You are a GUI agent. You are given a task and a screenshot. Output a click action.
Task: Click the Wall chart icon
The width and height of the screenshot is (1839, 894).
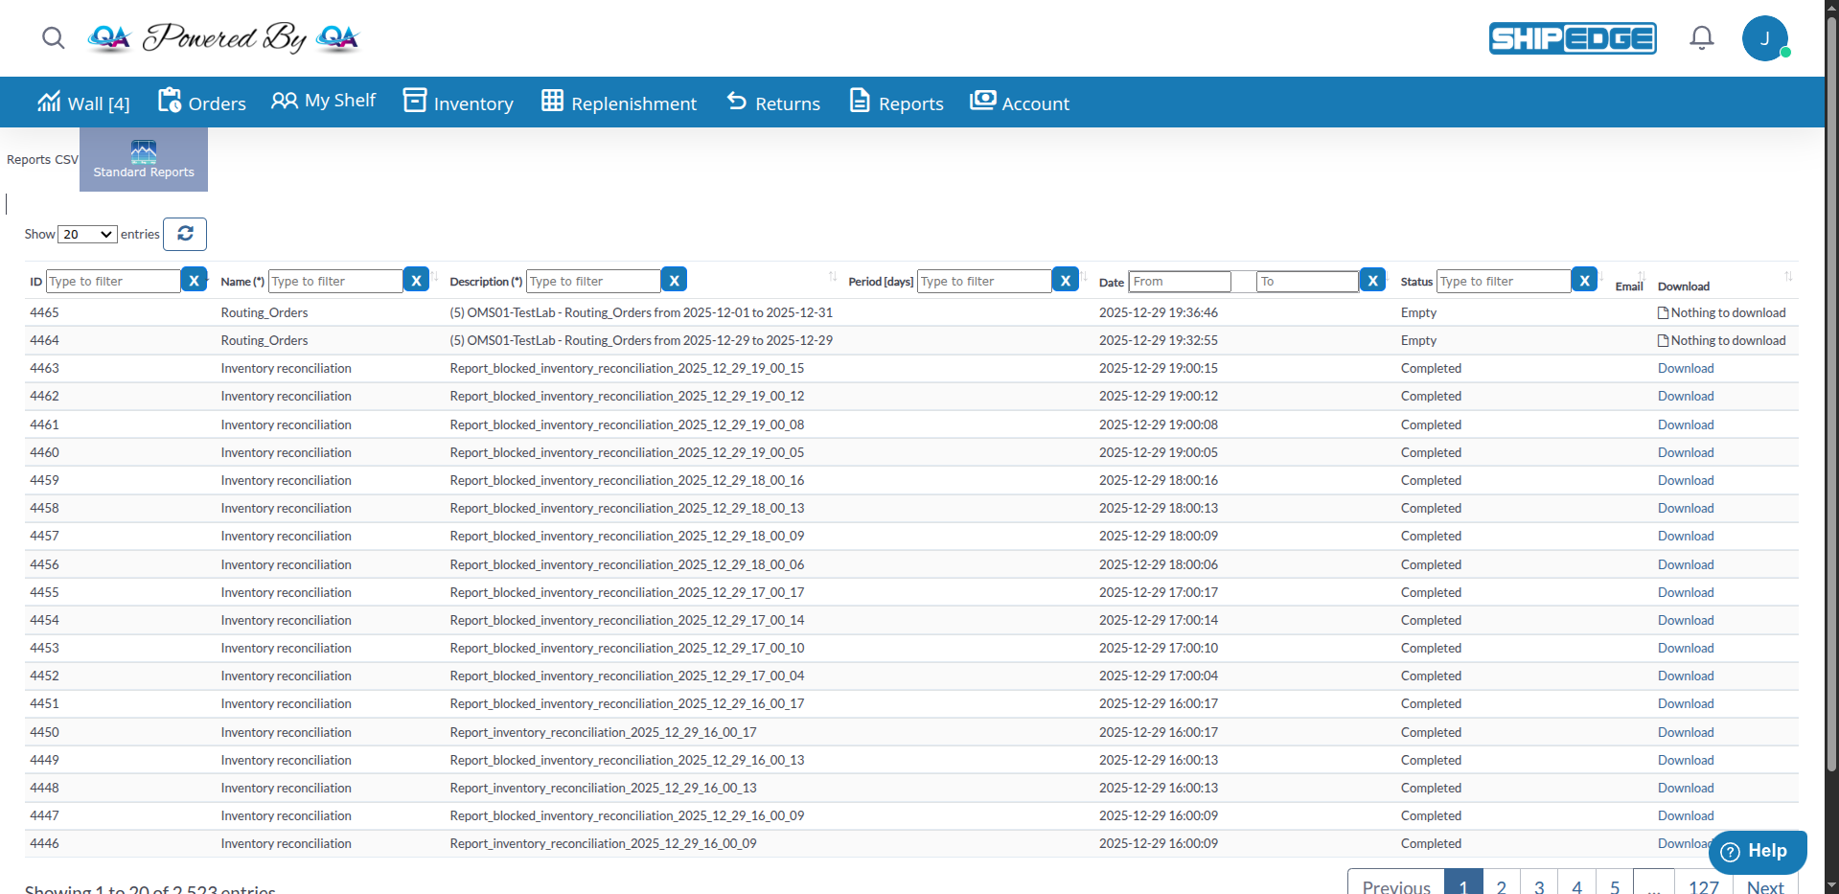click(x=49, y=102)
